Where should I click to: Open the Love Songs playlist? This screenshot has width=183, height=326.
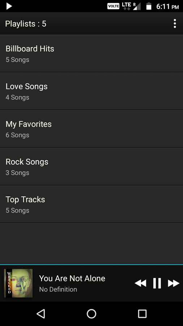coord(91,91)
